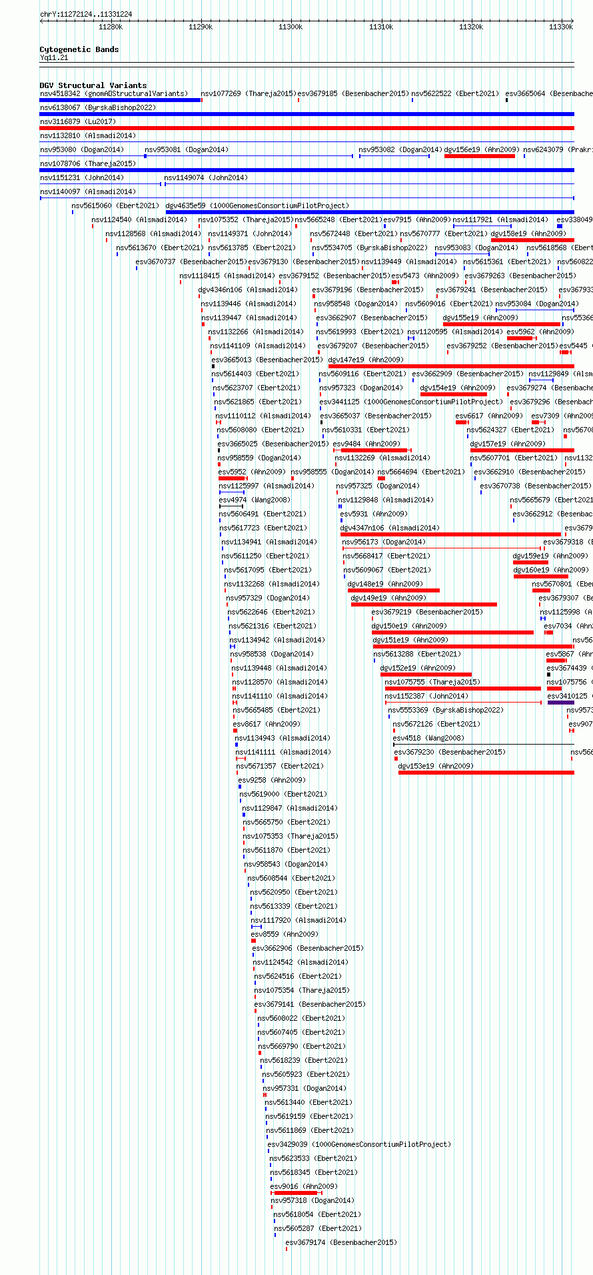This screenshot has height=1275, width=593.
Task: Click esv3679185 (Besenbacher2015) label
Action: (353, 93)
